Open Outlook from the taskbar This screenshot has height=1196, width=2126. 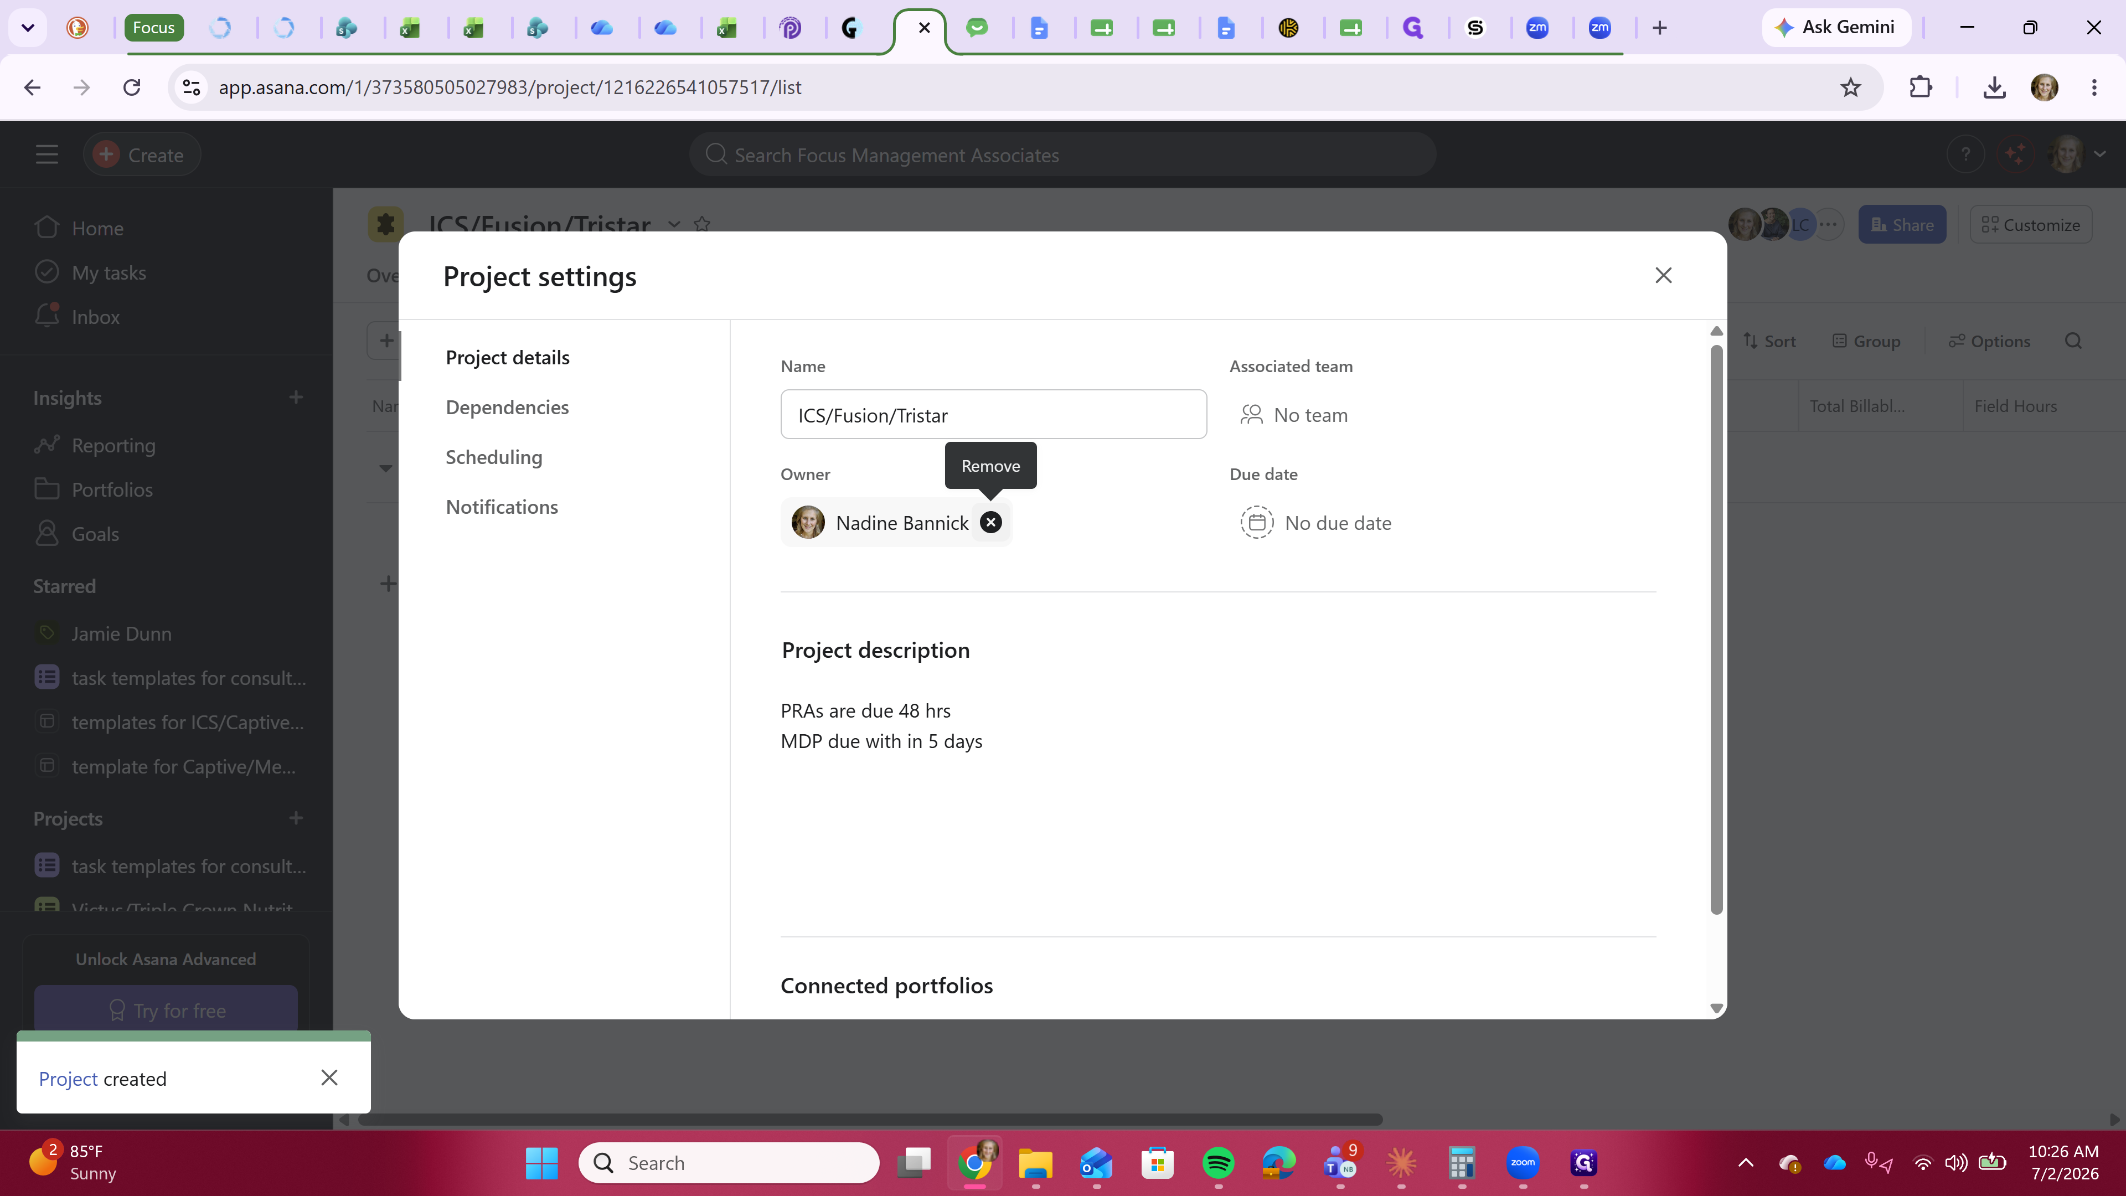1096,1163
